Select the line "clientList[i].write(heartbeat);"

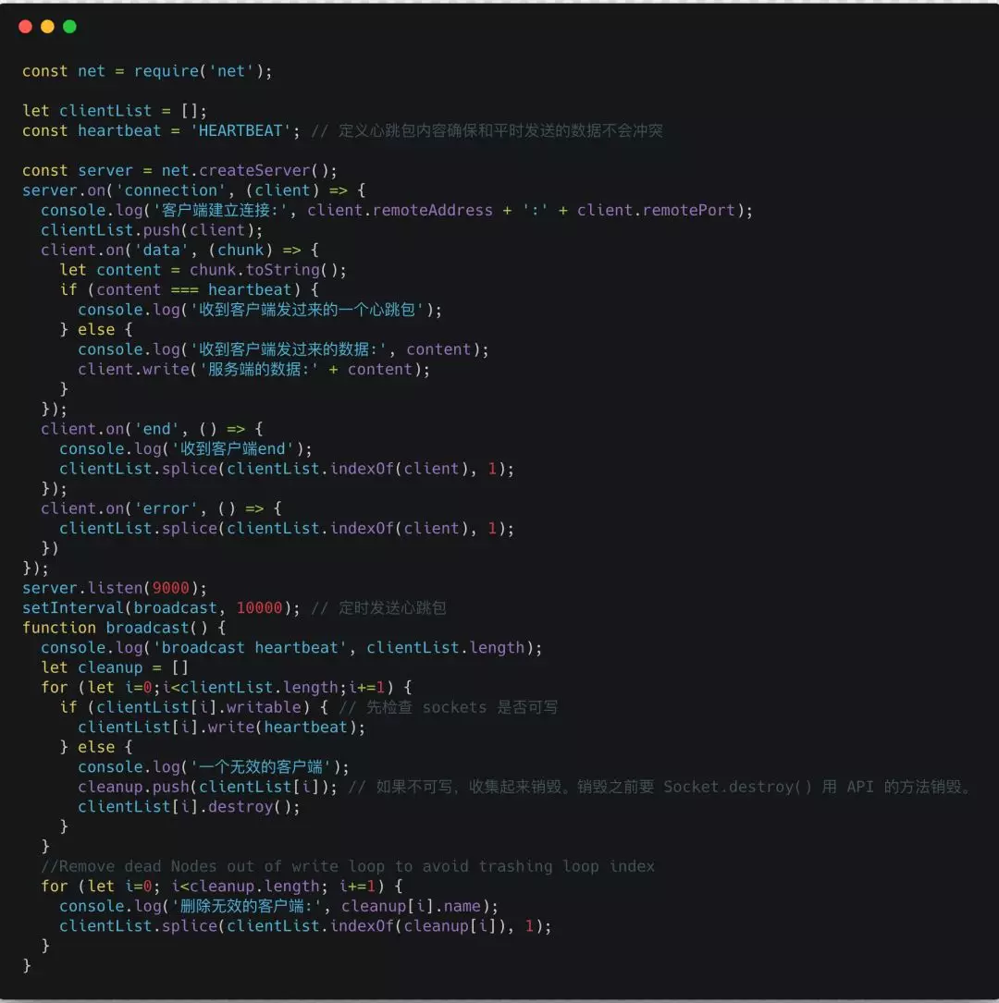[x=221, y=727]
